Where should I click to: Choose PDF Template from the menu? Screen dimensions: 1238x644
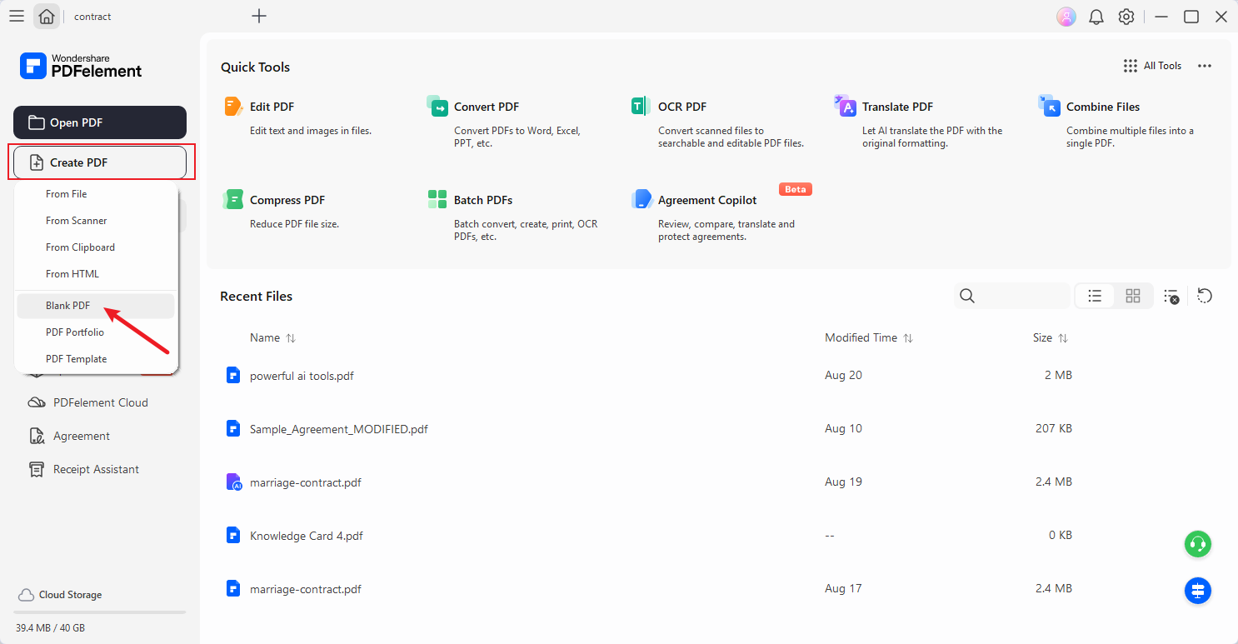tap(96, 359)
